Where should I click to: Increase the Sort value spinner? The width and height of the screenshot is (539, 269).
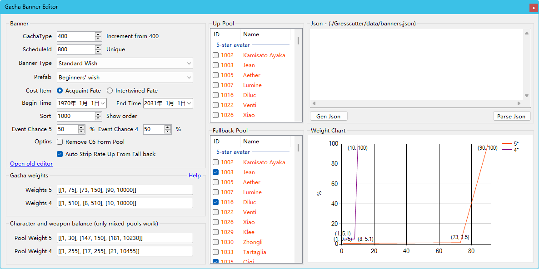tap(98, 114)
